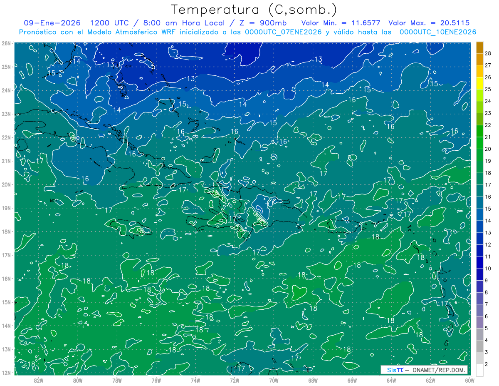Click the '18N' latitude axis label
Viewport: 499px width, 386px height.
tap(6, 231)
